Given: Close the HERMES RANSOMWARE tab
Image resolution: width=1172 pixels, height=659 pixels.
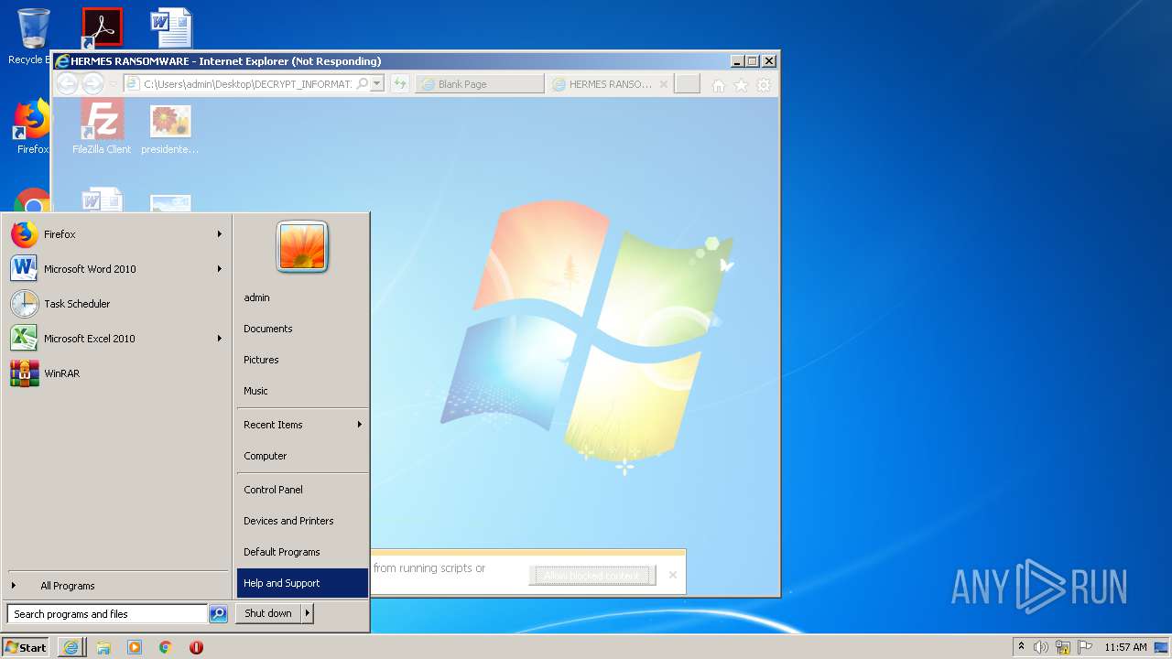Looking at the screenshot, I should point(664,84).
